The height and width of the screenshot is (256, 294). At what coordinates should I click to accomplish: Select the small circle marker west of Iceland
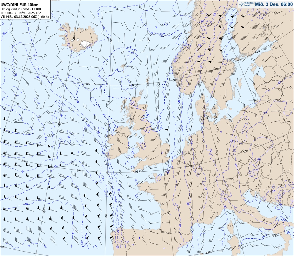(45, 56)
